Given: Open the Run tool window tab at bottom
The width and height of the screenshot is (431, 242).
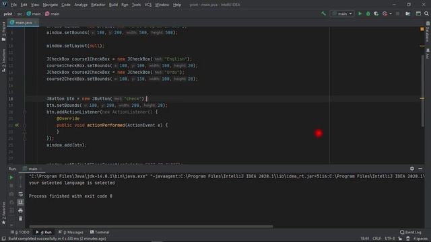Looking at the screenshot, I should click(44, 232).
